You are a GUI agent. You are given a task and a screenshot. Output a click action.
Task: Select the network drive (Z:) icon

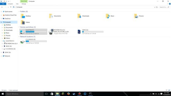(23, 42)
